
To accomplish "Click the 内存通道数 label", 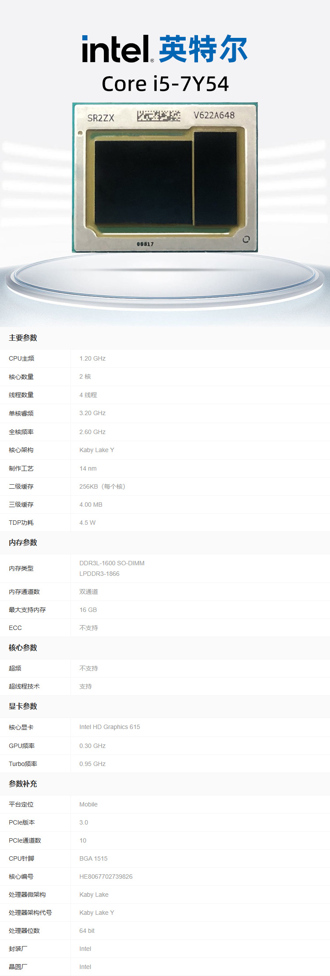I will (24, 592).
